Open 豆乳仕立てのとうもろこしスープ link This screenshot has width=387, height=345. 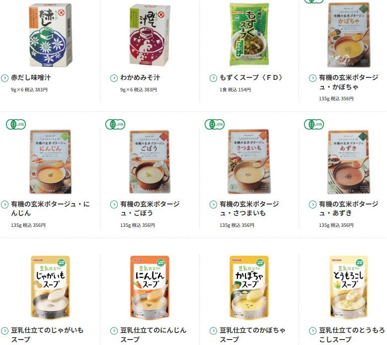(352, 335)
